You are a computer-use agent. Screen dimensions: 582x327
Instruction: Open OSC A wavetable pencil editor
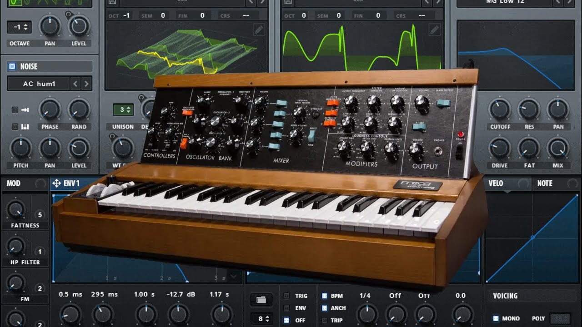coord(259,30)
